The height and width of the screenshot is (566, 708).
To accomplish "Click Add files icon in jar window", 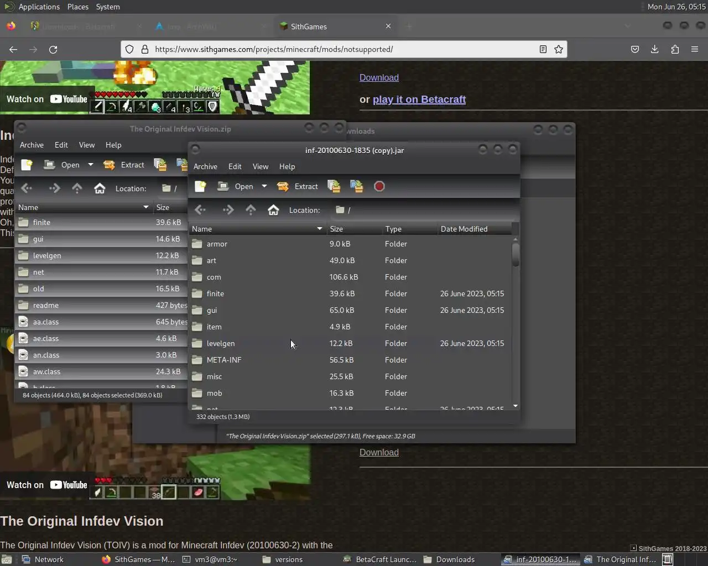I will coord(334,187).
